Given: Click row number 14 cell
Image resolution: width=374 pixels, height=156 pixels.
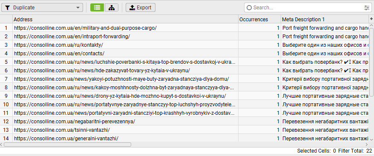Looking at the screenshot, I should pyautogui.click(x=6, y=139).
